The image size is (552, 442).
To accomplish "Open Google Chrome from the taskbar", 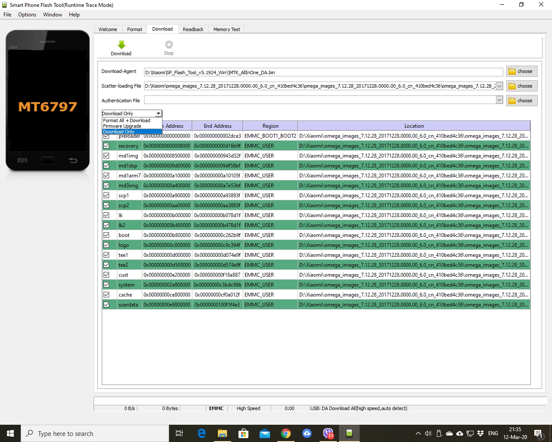I will (x=285, y=433).
